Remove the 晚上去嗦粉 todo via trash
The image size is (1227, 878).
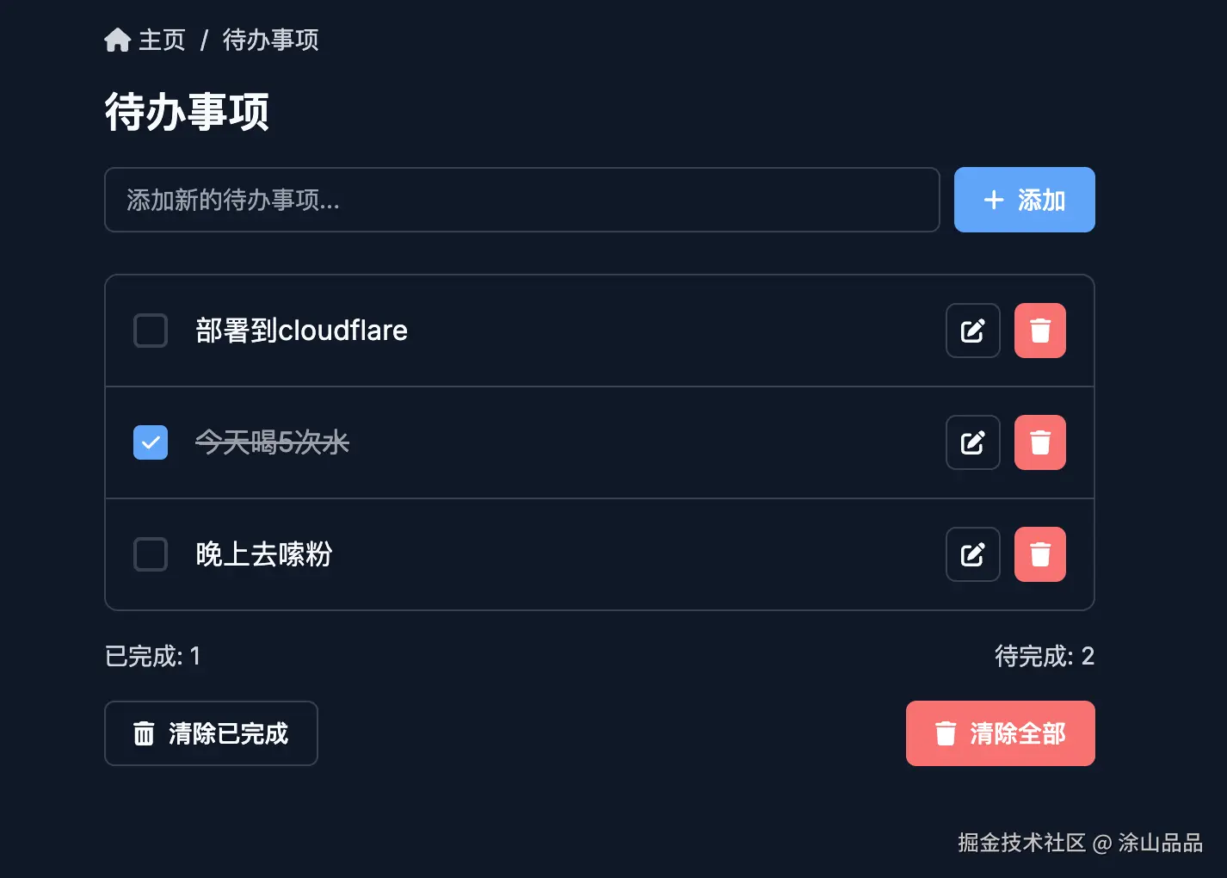(x=1039, y=554)
